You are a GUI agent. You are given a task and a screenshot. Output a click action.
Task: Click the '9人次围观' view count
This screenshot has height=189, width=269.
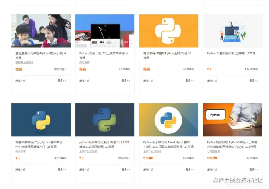(188, 158)
